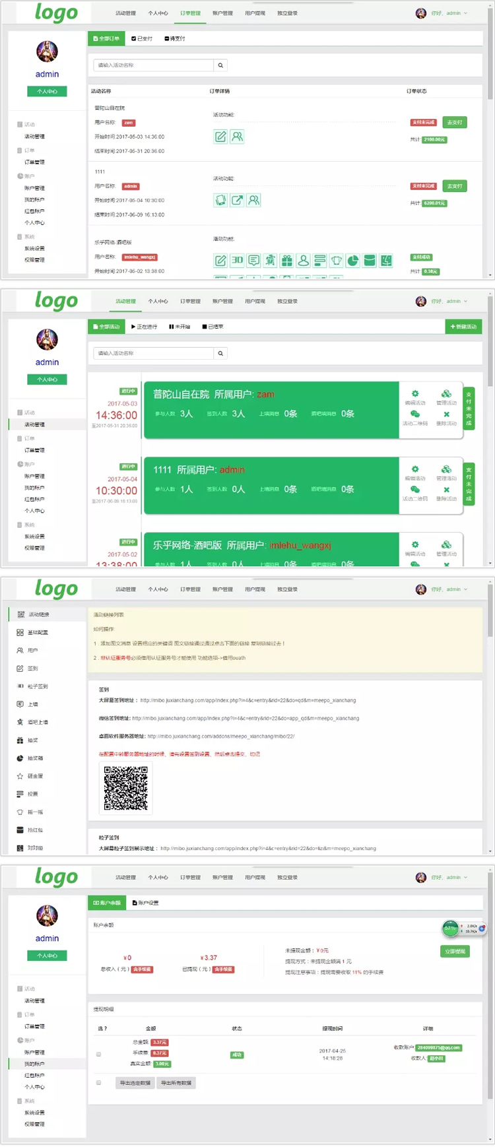Click 管理活动 icon on 普陀山自在院 card
Screen dimensions: 495x1147
pyautogui.click(x=447, y=393)
